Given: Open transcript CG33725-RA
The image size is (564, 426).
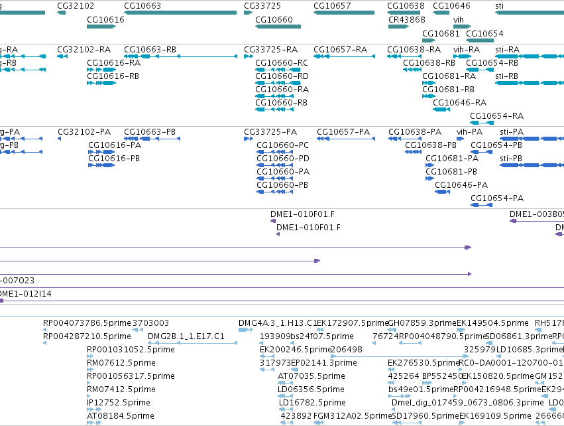Looking at the screenshot, I should (271, 49).
